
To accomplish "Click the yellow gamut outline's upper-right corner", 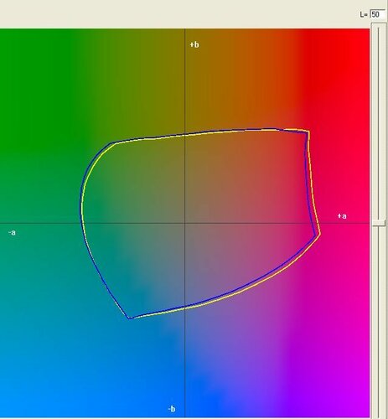I will pos(308,131).
